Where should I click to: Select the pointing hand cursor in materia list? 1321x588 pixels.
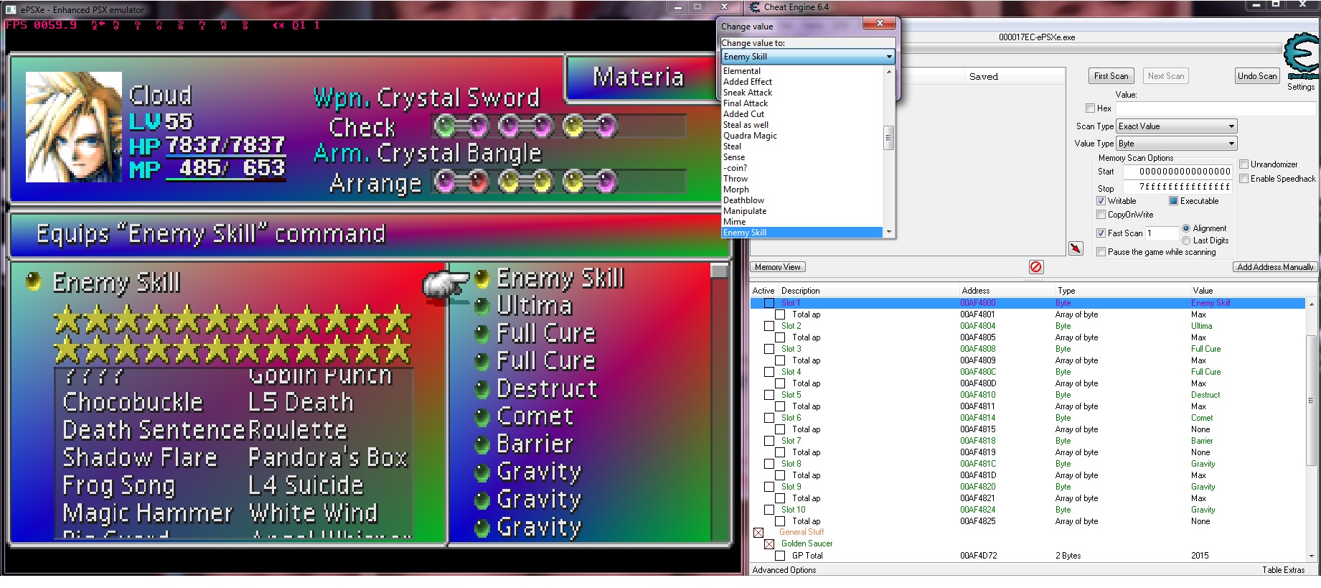446,285
